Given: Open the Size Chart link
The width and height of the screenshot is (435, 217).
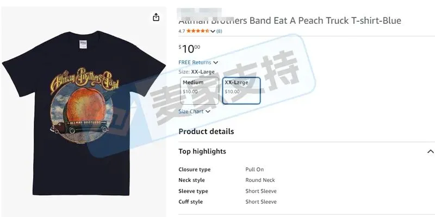Looking at the screenshot, I should click(191, 111).
